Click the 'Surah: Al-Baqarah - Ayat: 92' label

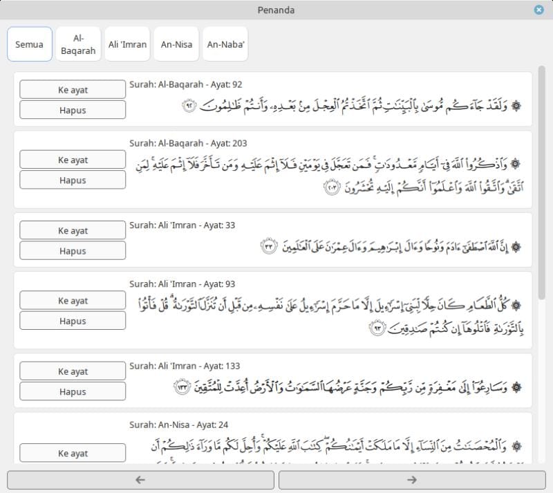[x=185, y=84]
